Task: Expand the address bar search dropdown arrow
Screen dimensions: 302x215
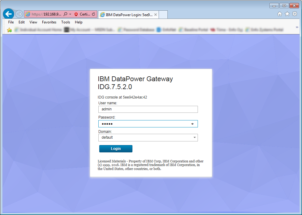Action: [x=70, y=14]
